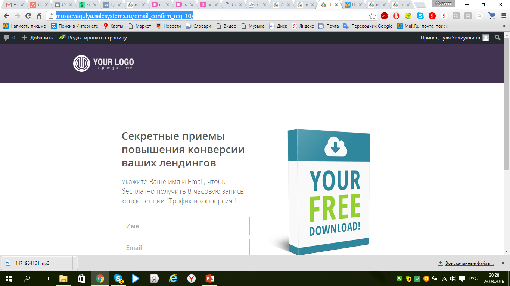Image resolution: width=510 pixels, height=286 pixels.
Task: Click into the Имя input field
Action: 186,226
